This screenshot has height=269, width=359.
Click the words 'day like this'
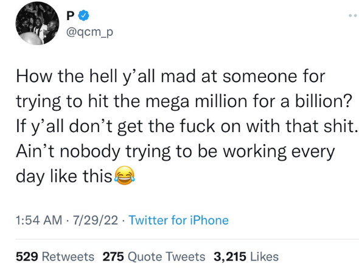[x=64, y=176]
